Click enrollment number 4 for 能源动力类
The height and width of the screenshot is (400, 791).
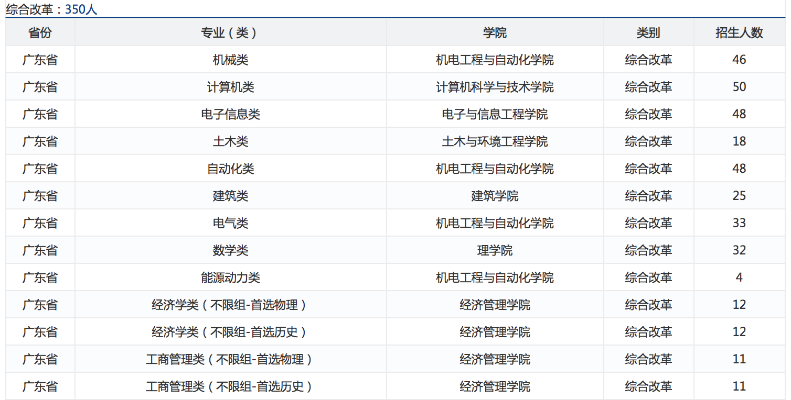click(739, 277)
